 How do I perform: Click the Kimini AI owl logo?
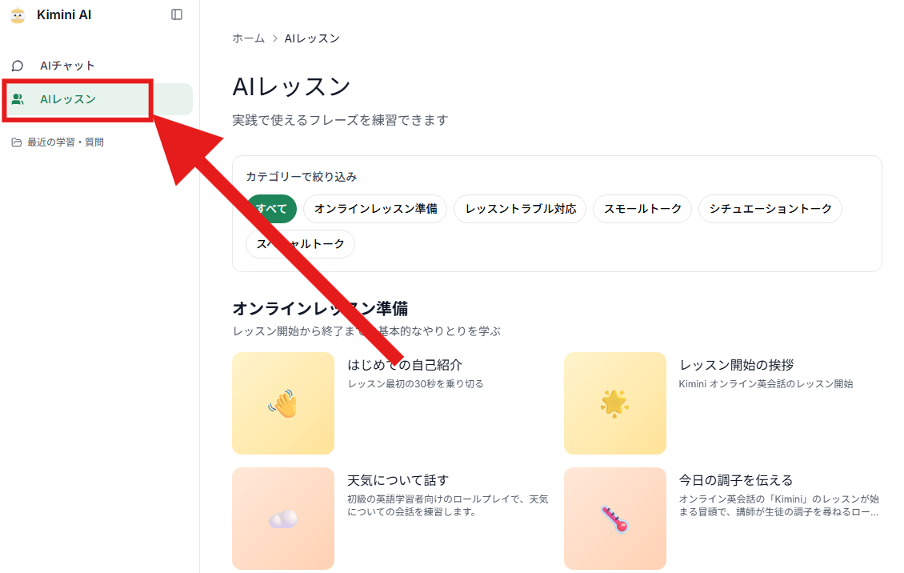point(18,15)
